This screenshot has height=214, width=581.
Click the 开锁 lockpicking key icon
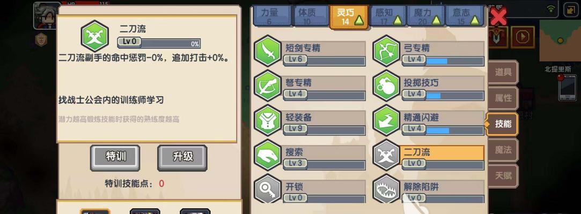(x=268, y=189)
